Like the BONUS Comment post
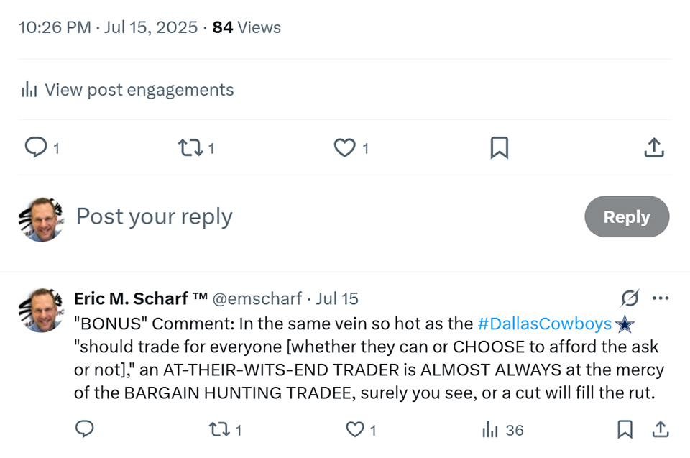 pyautogui.click(x=355, y=430)
